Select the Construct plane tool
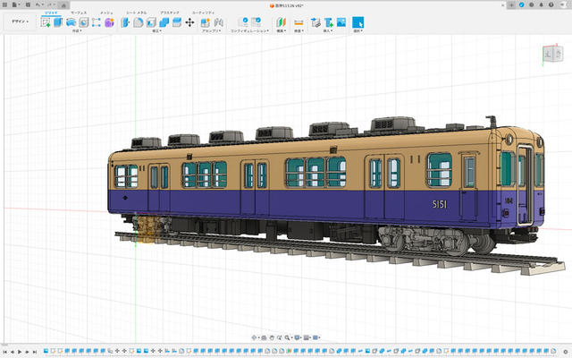572x358 pixels. point(281,22)
